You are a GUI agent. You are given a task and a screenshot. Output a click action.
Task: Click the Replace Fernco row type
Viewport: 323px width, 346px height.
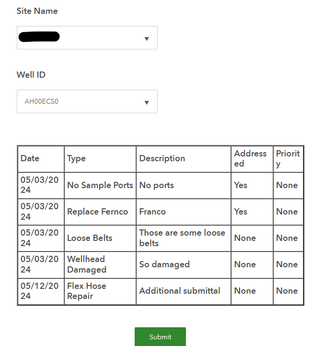pos(98,212)
